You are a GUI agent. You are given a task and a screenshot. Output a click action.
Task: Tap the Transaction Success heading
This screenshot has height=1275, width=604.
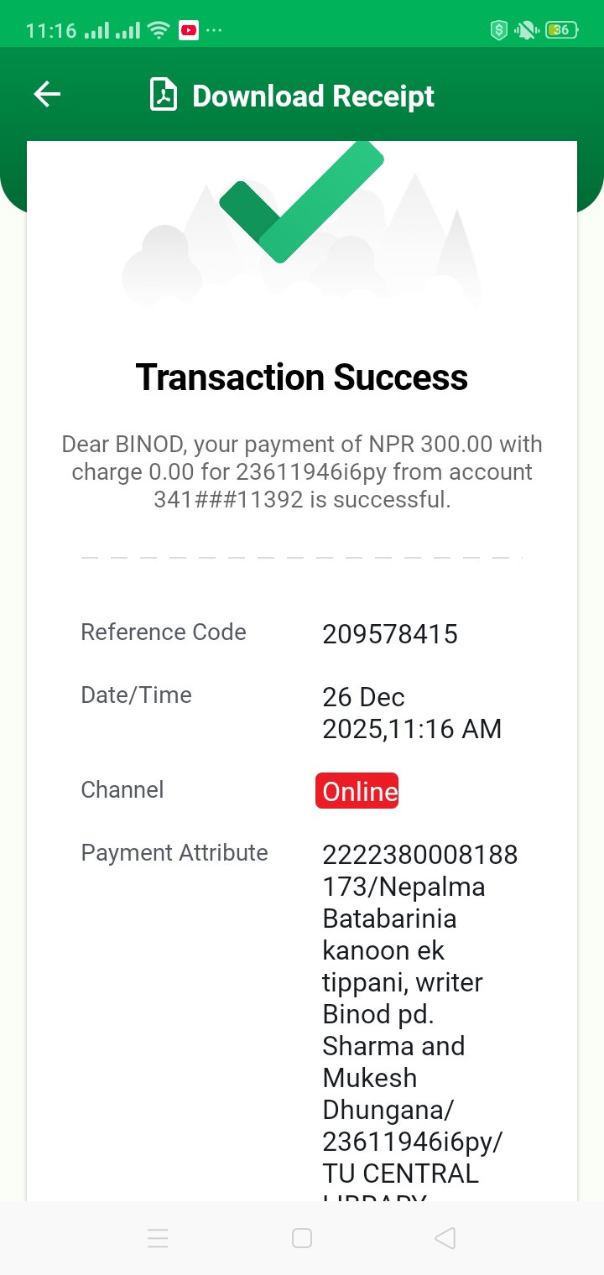[302, 377]
